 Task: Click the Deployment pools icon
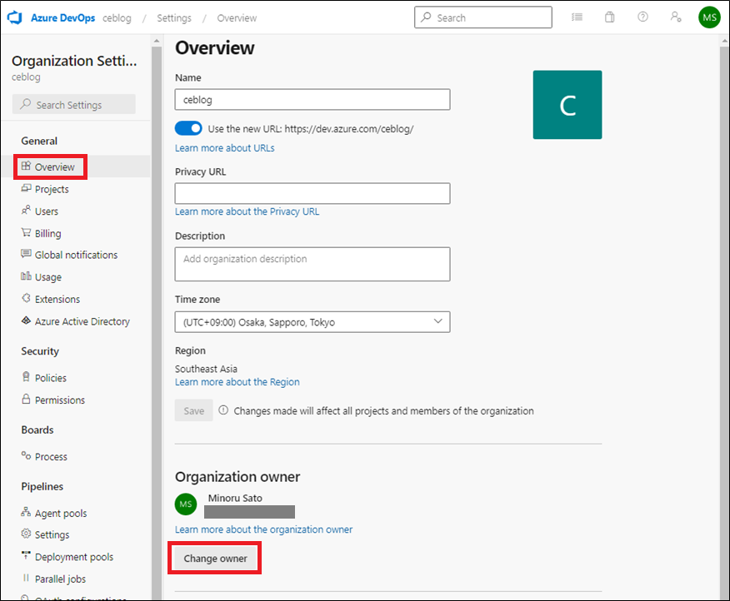pyautogui.click(x=26, y=556)
